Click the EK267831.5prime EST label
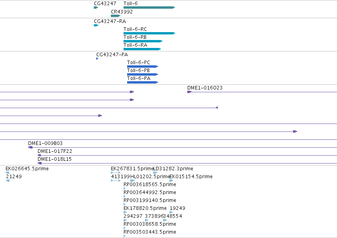Screen dimensions: 337x238 click(132, 169)
